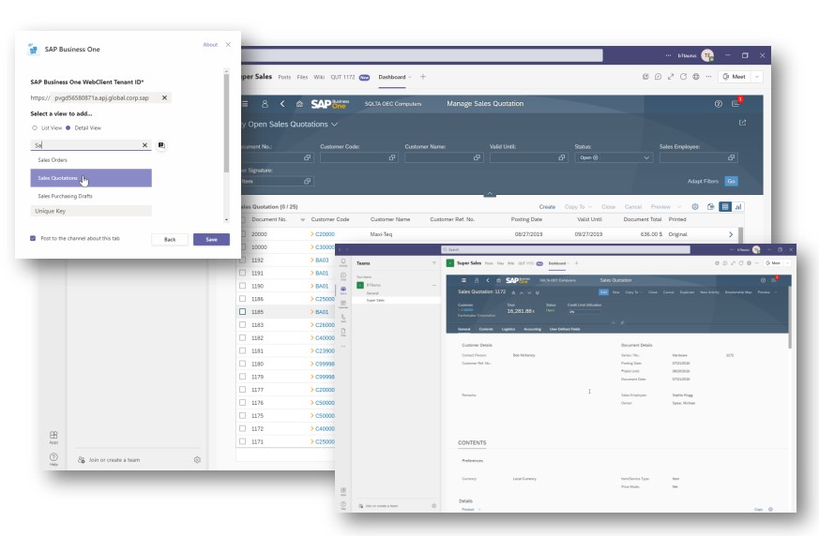The image size is (819, 536).
Task: Click the Adapt Filters link
Action: point(703,181)
